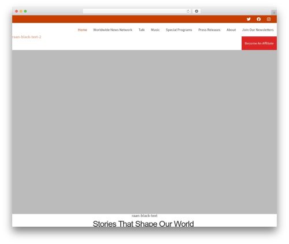The image size is (289, 244).
Task: Minimize the window with the yellow button
Action: pyautogui.click(x=21, y=11)
